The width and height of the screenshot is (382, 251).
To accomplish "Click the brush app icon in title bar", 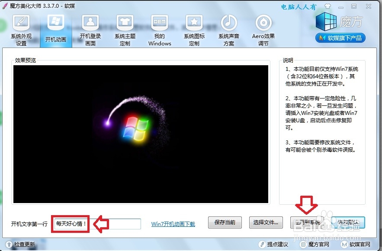I will click(5, 6).
